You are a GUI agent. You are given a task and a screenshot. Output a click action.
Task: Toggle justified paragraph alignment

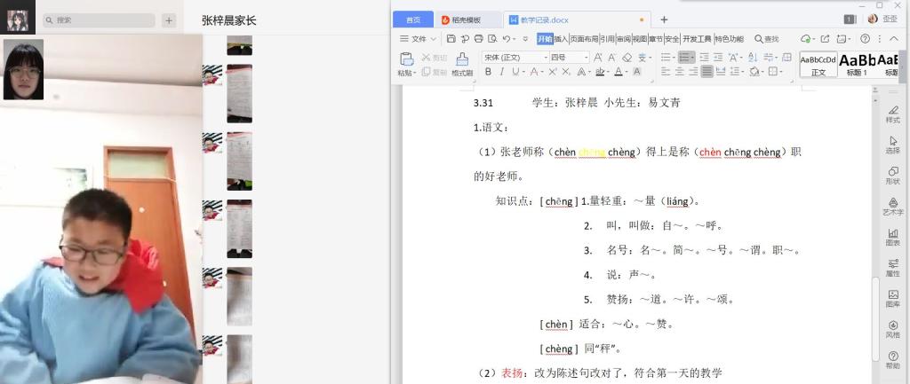pos(707,72)
